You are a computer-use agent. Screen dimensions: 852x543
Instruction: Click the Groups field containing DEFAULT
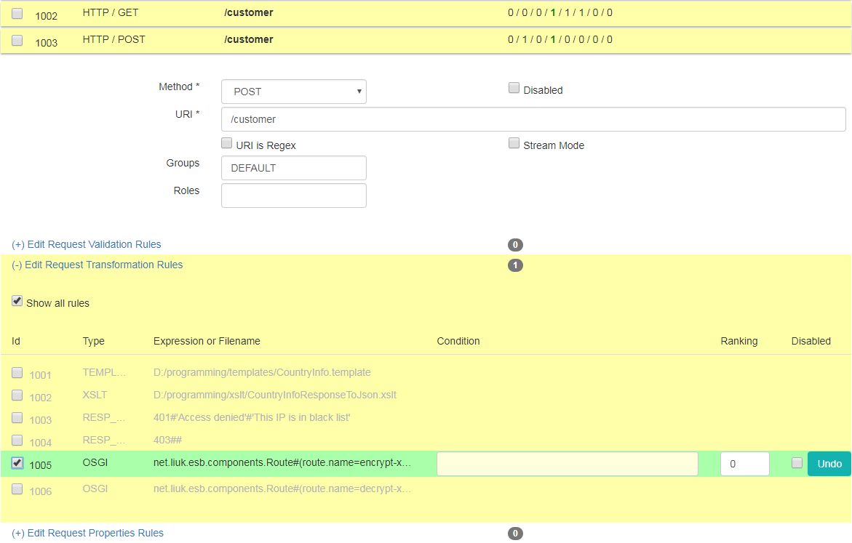[293, 168]
